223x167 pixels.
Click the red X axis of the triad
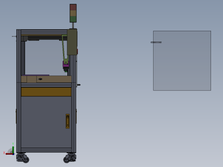click(9, 154)
